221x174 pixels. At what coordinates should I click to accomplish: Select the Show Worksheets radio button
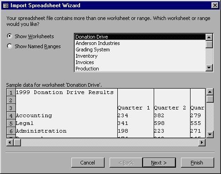(10, 36)
